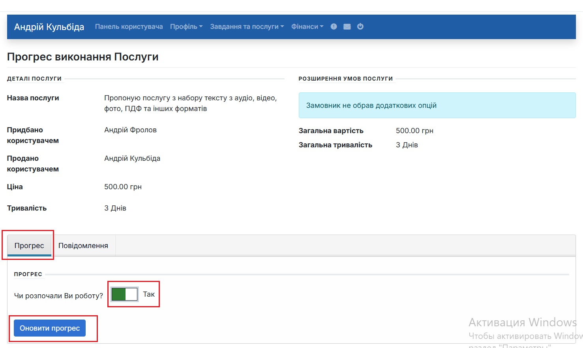Viewport: 583px width, 348px height.
Task: Select the Прогрес tab
Action: tap(29, 245)
